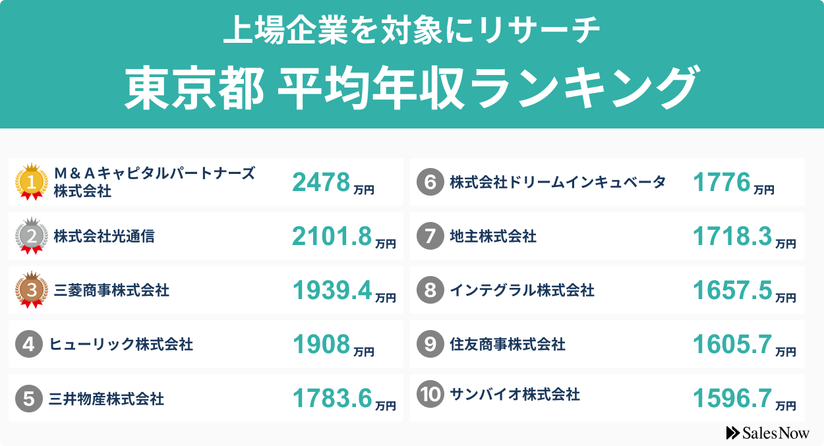This screenshot has width=824, height=446.
Task: Click company name ヒューリック株式会社
Action: tap(121, 344)
